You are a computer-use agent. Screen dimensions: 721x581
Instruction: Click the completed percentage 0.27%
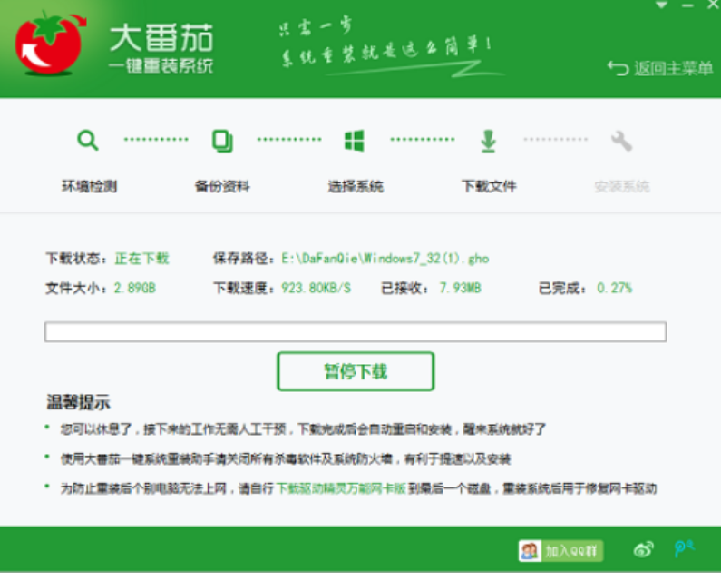[614, 288]
